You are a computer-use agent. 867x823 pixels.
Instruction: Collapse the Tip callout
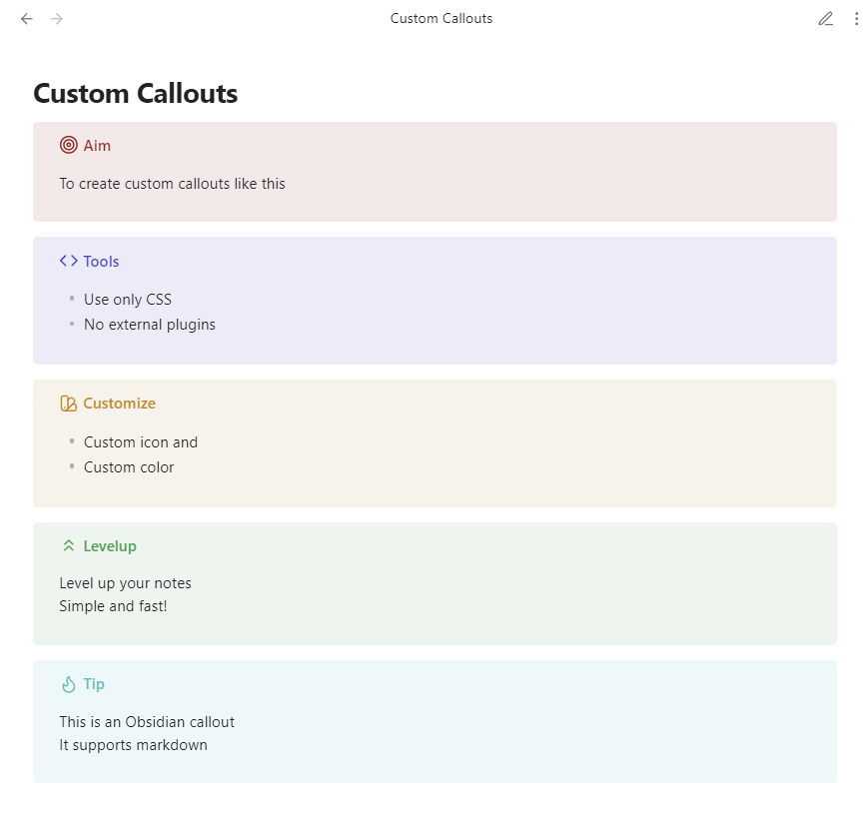tap(95, 684)
